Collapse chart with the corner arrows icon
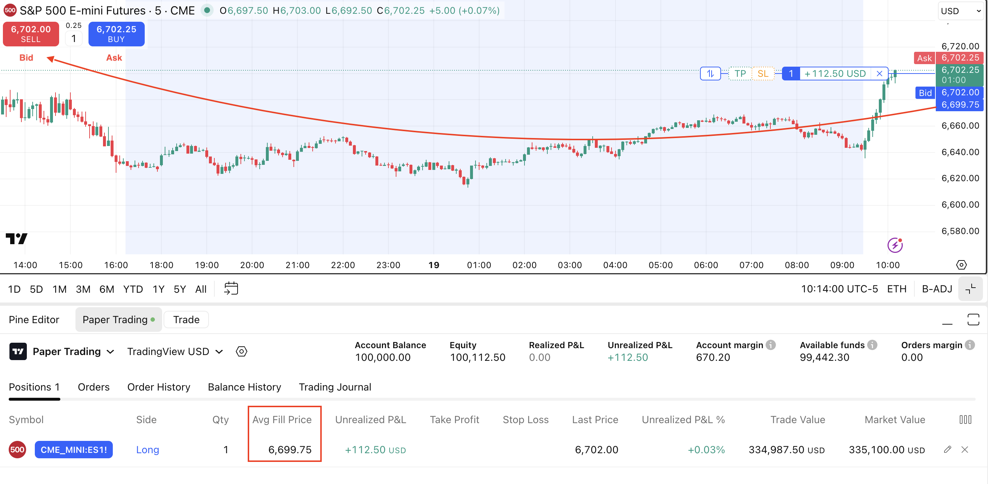The image size is (988, 484). tap(970, 289)
